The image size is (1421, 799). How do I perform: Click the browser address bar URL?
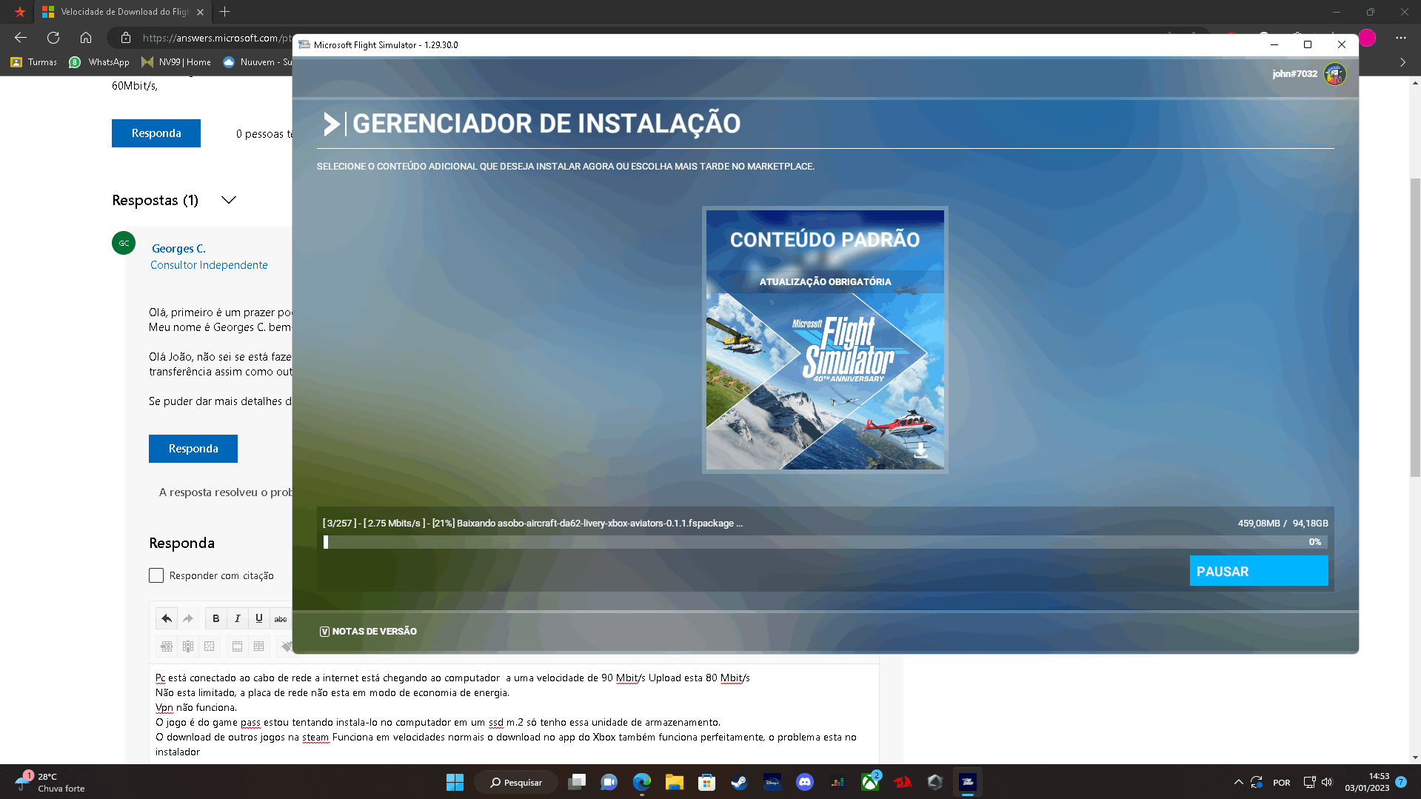[216, 38]
